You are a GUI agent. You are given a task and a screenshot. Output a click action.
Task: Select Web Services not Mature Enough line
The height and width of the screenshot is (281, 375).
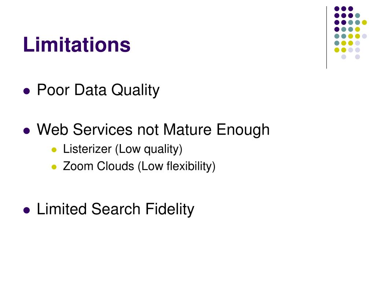153,130
